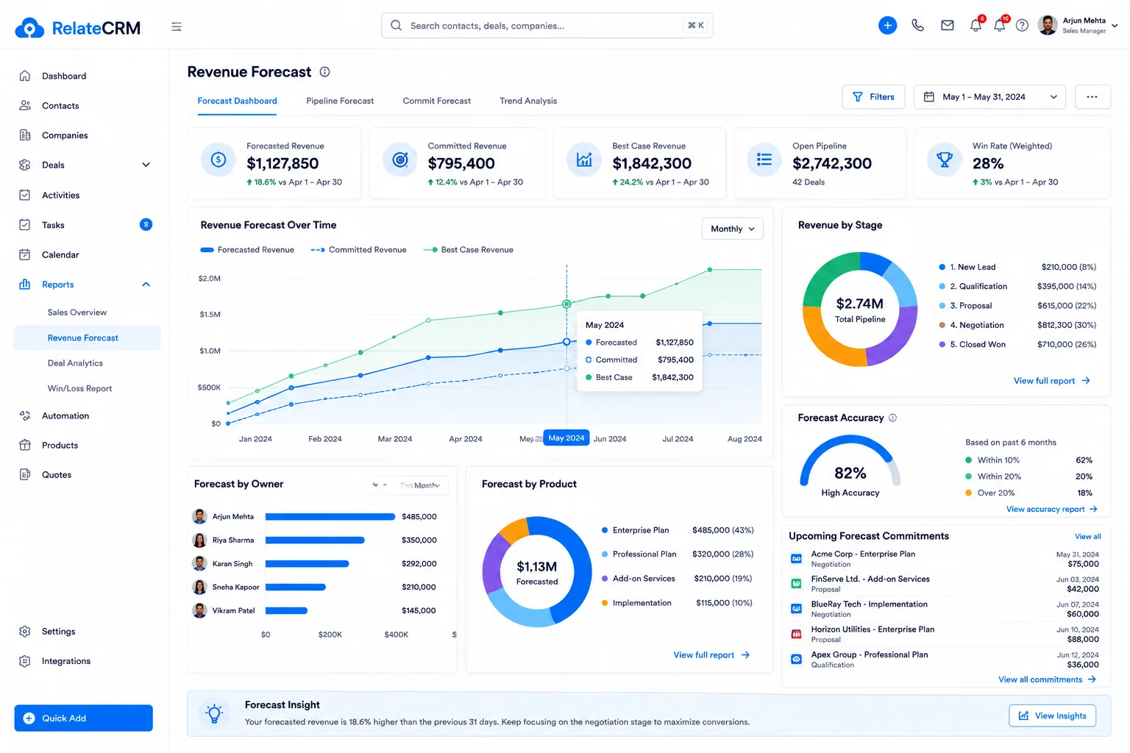Open Tasks with 8 badge in sidebar

[x=87, y=225]
